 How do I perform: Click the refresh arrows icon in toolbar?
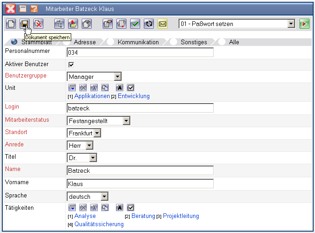(148, 24)
